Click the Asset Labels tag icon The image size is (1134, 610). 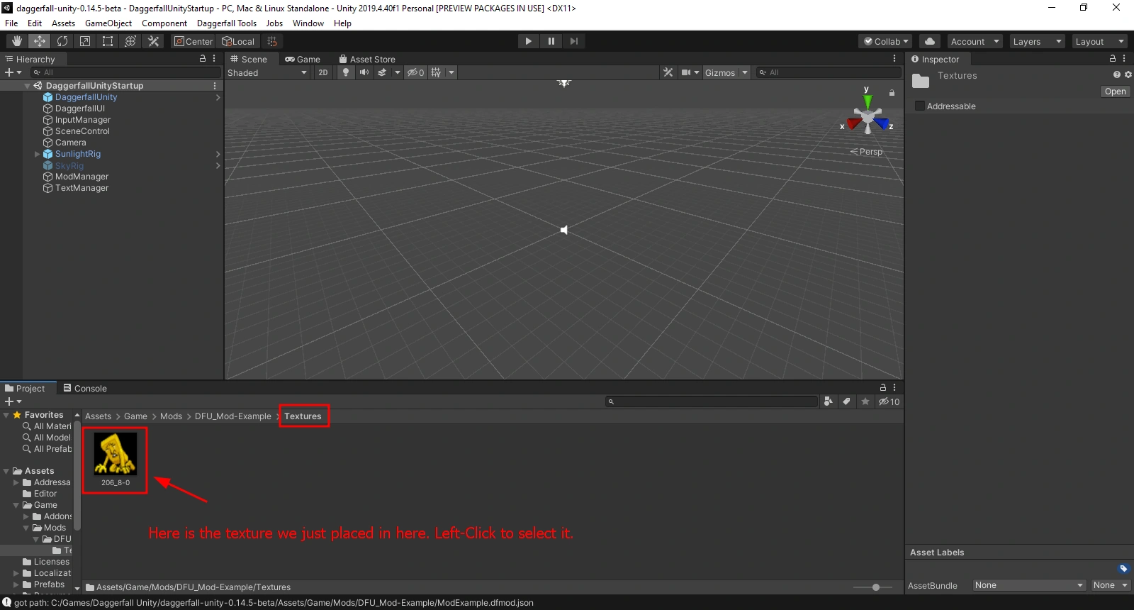click(1123, 569)
